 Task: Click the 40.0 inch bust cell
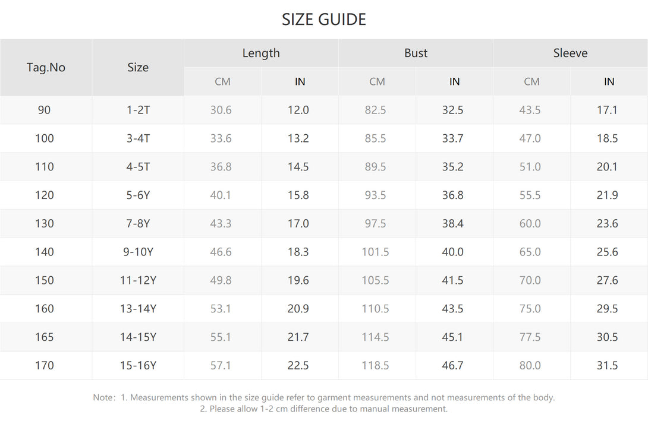click(454, 252)
